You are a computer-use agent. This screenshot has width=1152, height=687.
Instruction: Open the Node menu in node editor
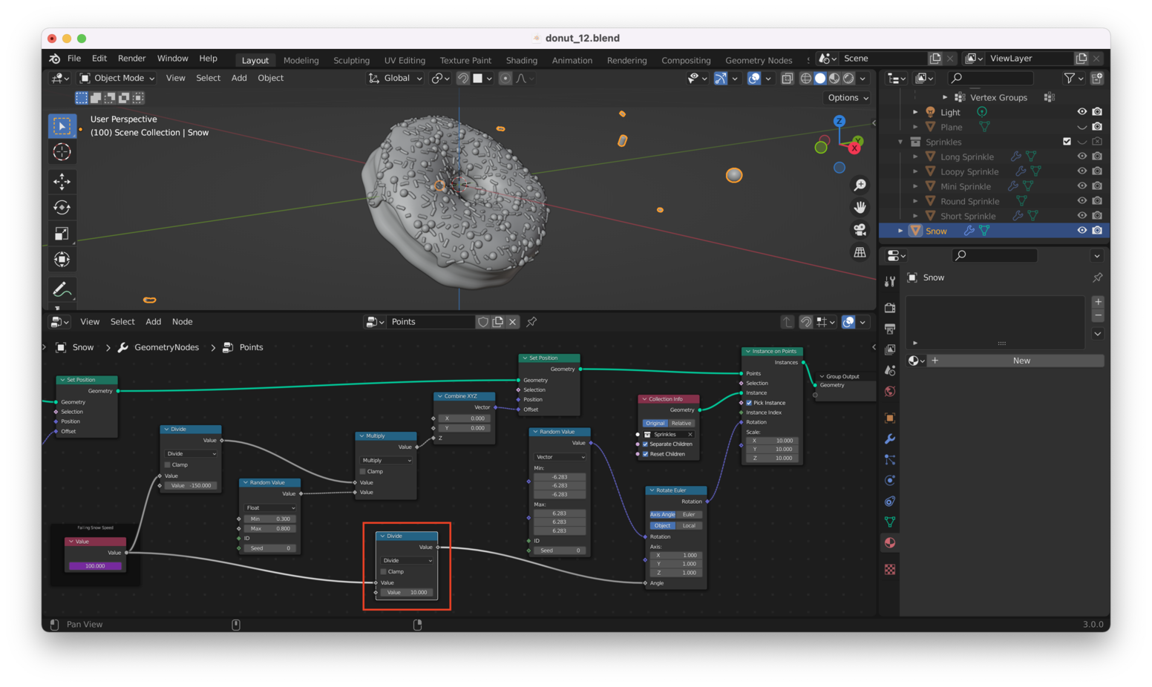coord(182,322)
